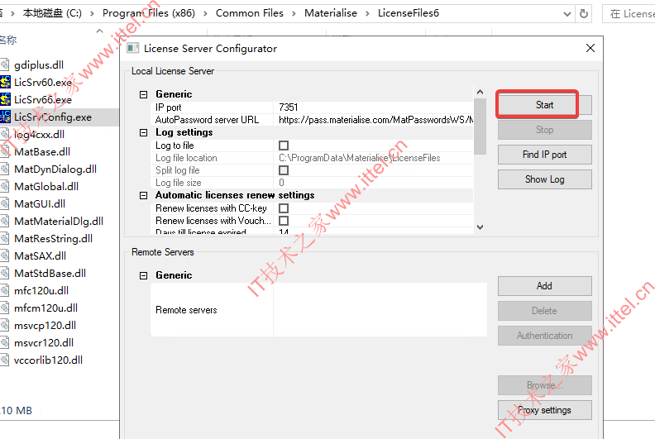Toggle the Split log file checkbox

[x=284, y=170]
